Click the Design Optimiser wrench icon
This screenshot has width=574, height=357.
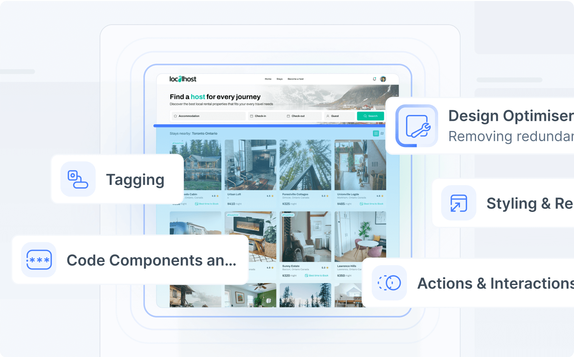point(416,126)
